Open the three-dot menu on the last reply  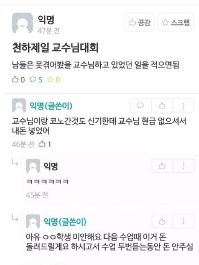pos(184,222)
